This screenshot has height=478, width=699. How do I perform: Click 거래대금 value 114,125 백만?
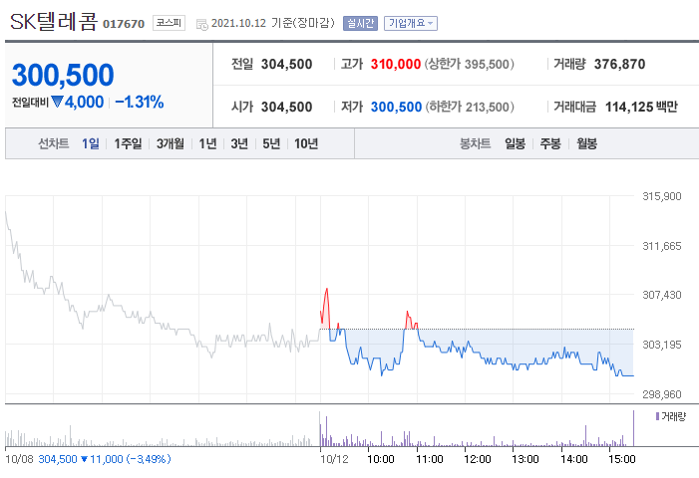(641, 107)
